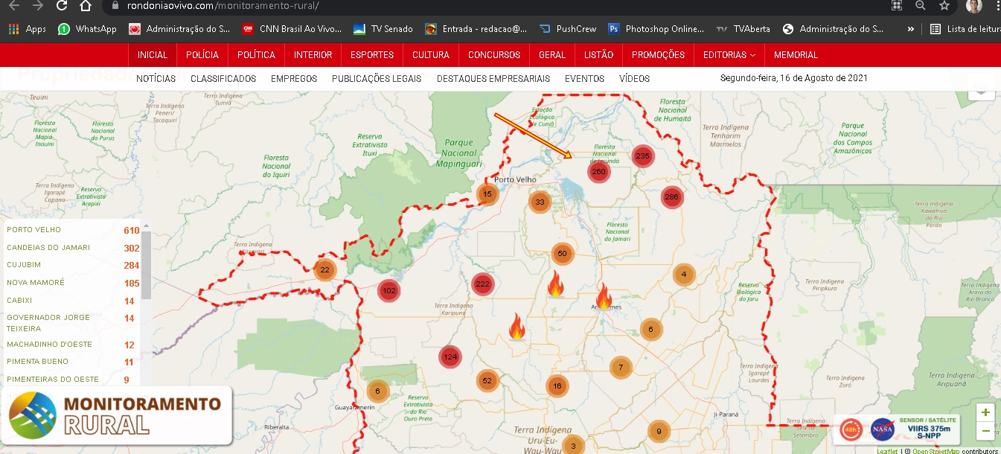Zoom out the map with minus button
1001x454 pixels.
click(985, 431)
